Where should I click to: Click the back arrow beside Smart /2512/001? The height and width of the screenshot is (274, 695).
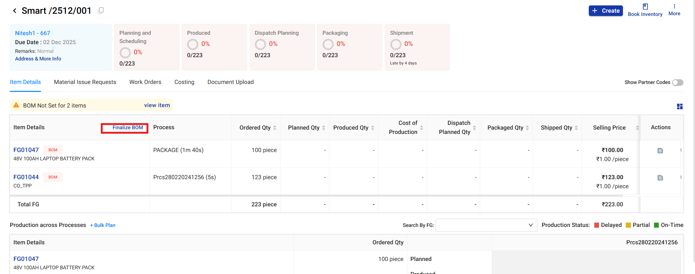14,11
